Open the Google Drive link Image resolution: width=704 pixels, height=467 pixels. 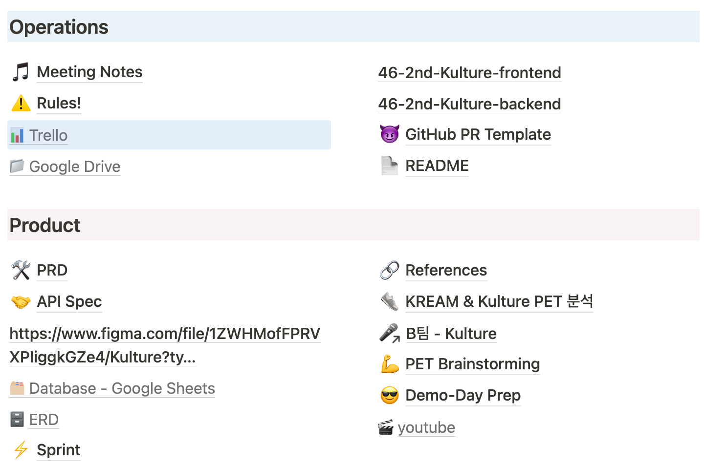[x=74, y=167]
